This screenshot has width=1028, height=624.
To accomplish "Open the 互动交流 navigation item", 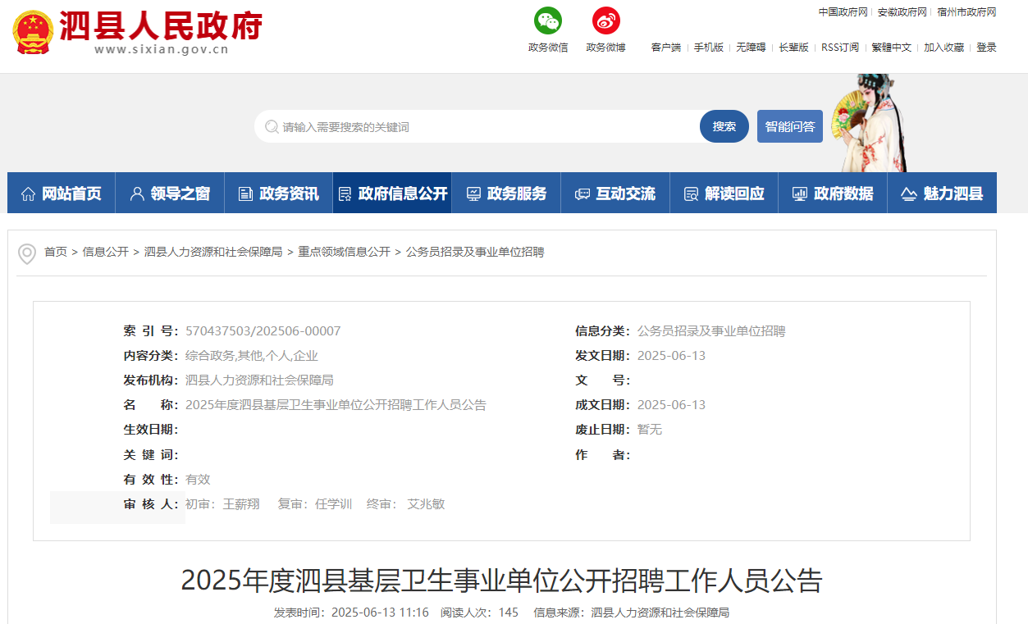I will (615, 194).
